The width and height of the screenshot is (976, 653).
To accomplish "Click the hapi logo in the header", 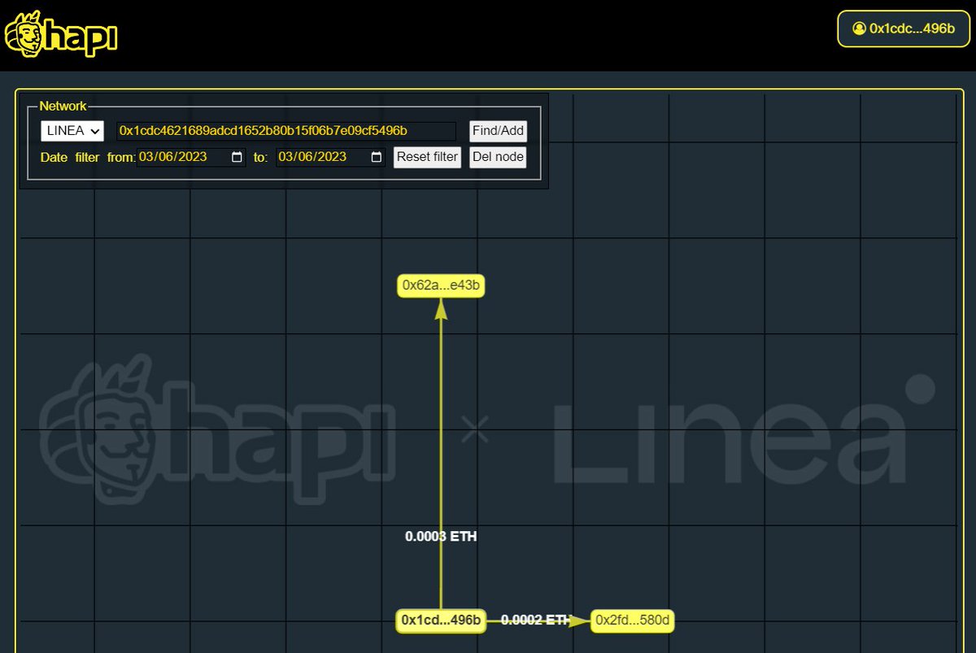I will 61,35.
